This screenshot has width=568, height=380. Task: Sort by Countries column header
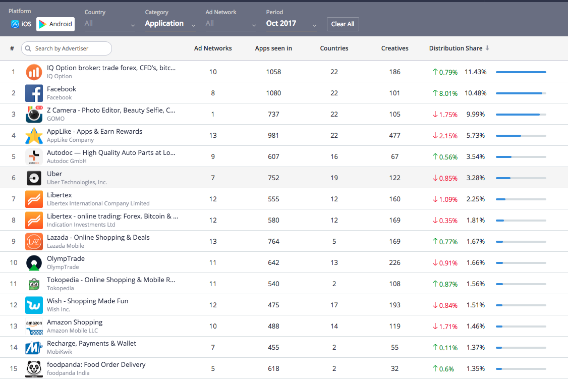pyautogui.click(x=334, y=48)
